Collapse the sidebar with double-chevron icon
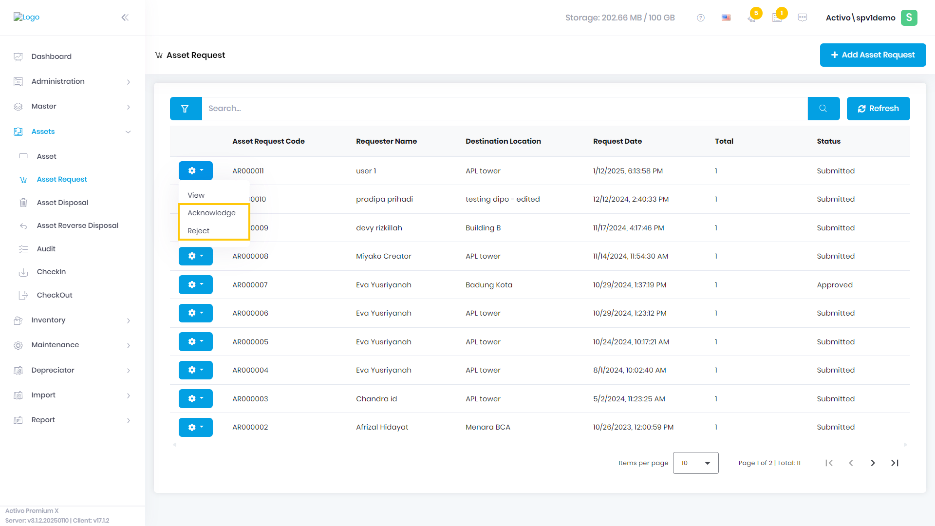 pos(125,18)
